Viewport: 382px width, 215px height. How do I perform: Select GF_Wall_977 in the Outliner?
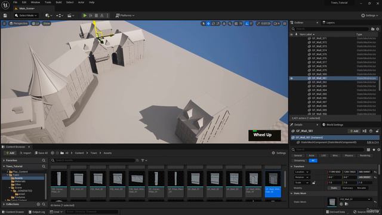pyautogui.click(x=319, y=62)
